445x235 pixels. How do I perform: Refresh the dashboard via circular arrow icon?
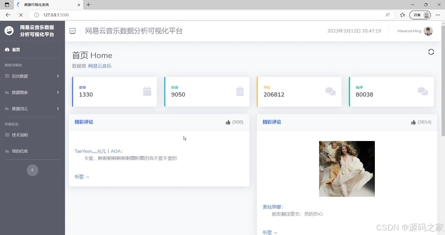(431, 52)
